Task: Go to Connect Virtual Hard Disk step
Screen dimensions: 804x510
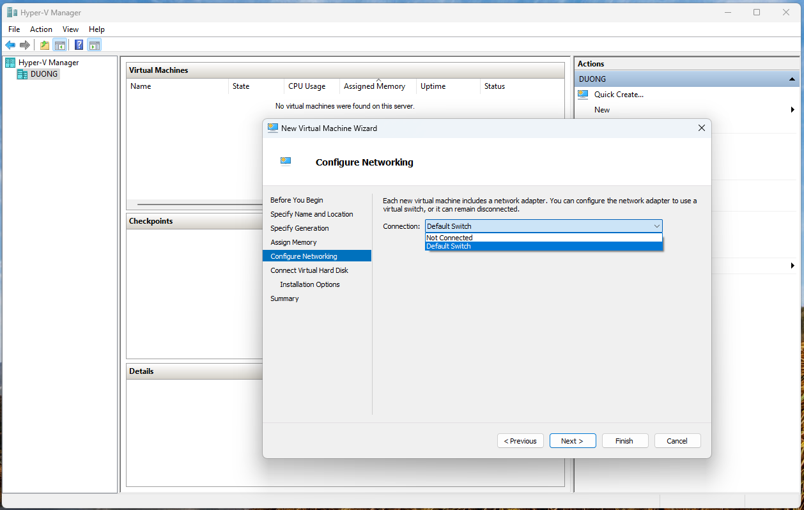Action: click(309, 270)
